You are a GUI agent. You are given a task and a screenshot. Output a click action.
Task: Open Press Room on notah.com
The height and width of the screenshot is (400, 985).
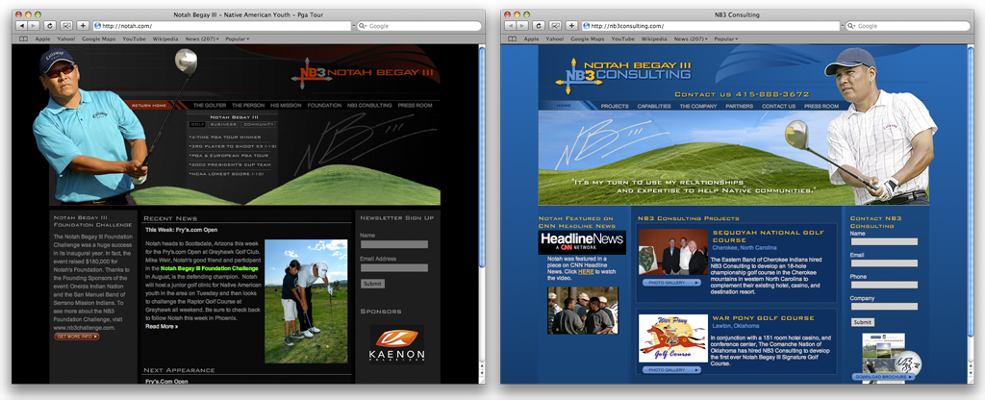(415, 106)
